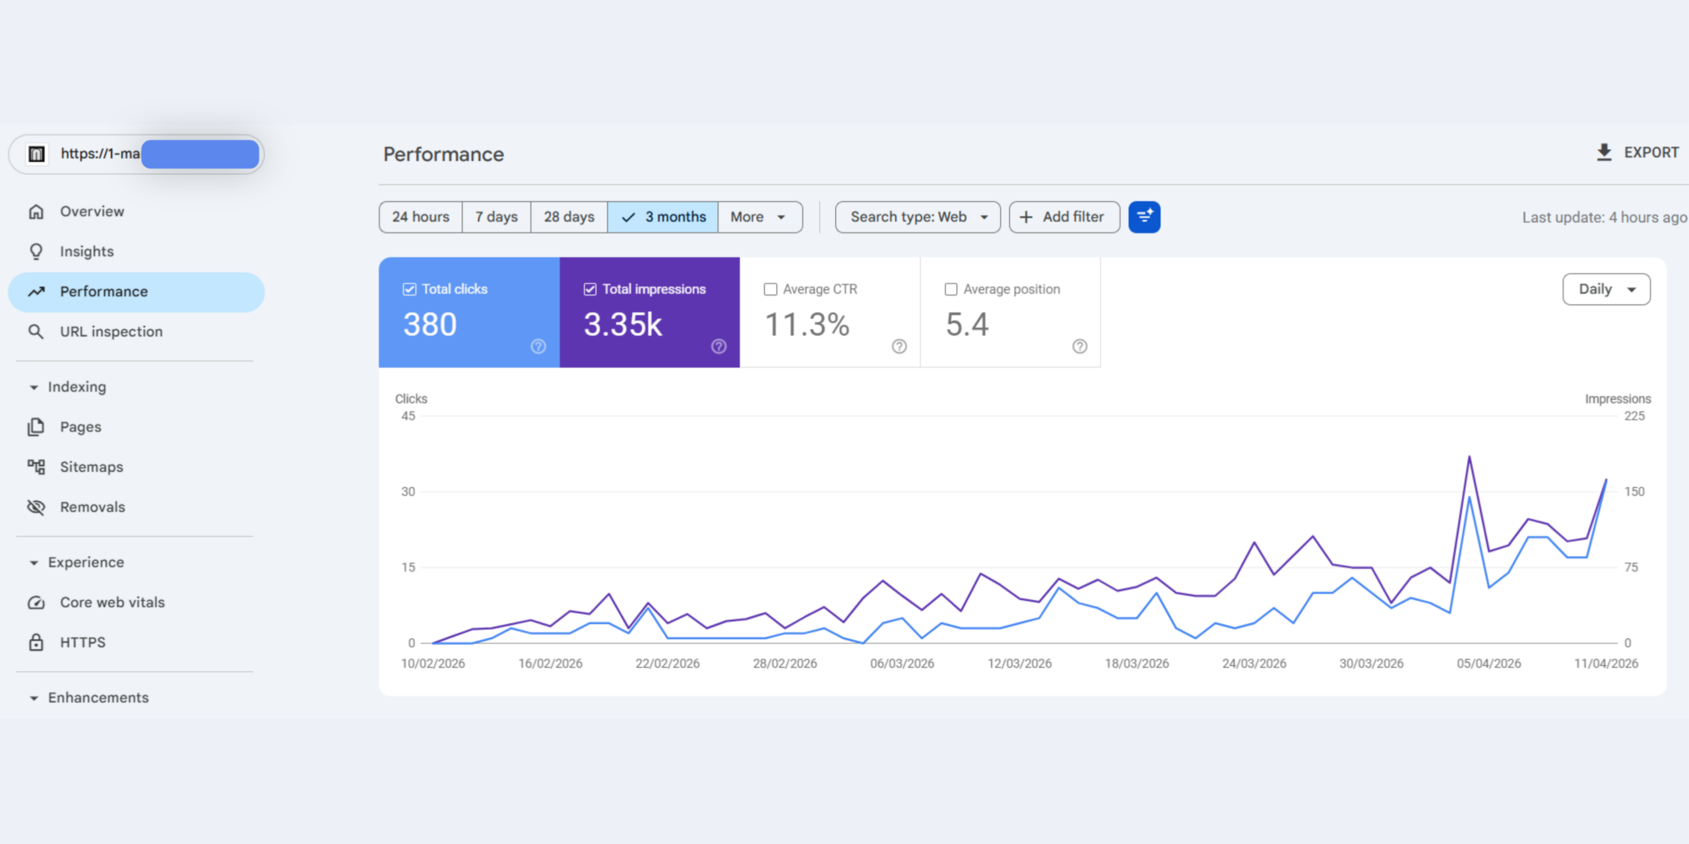The height and width of the screenshot is (844, 1689).
Task: Open the Search type: Web dropdown
Action: 918,217
